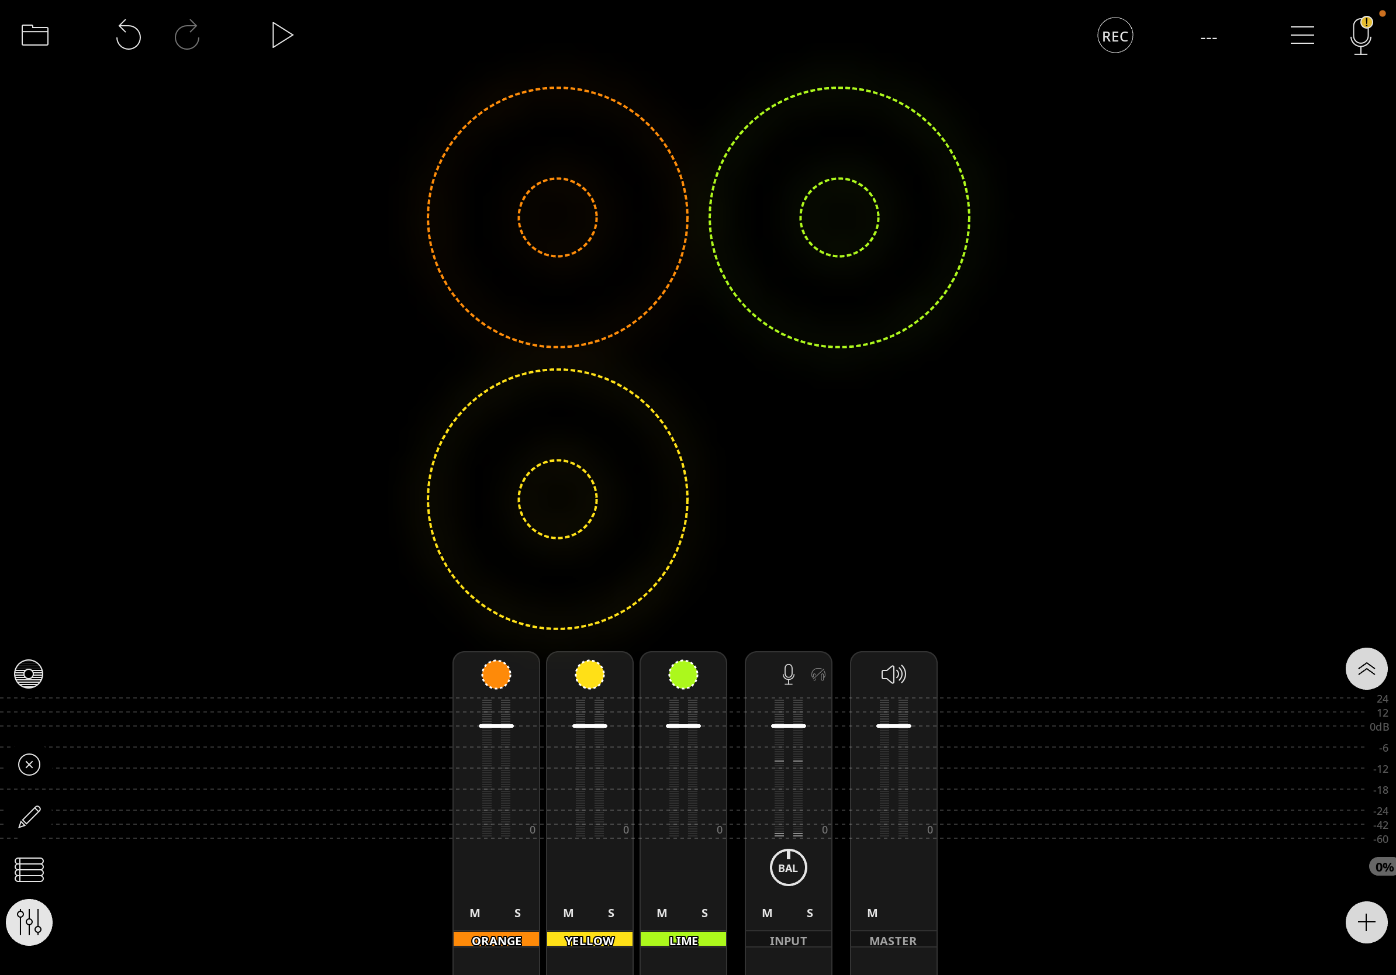Click the microphone icon on the INPUT channel
Image resolution: width=1396 pixels, height=975 pixels.
(788, 673)
